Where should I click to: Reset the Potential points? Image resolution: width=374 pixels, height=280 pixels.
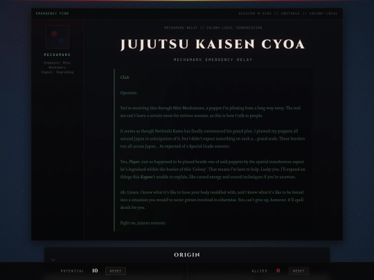[x=116, y=271]
